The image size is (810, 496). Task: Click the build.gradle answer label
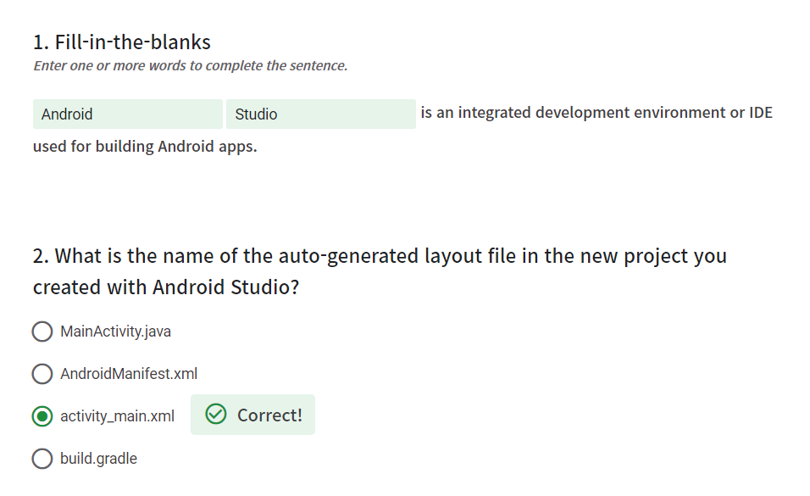[98, 459]
